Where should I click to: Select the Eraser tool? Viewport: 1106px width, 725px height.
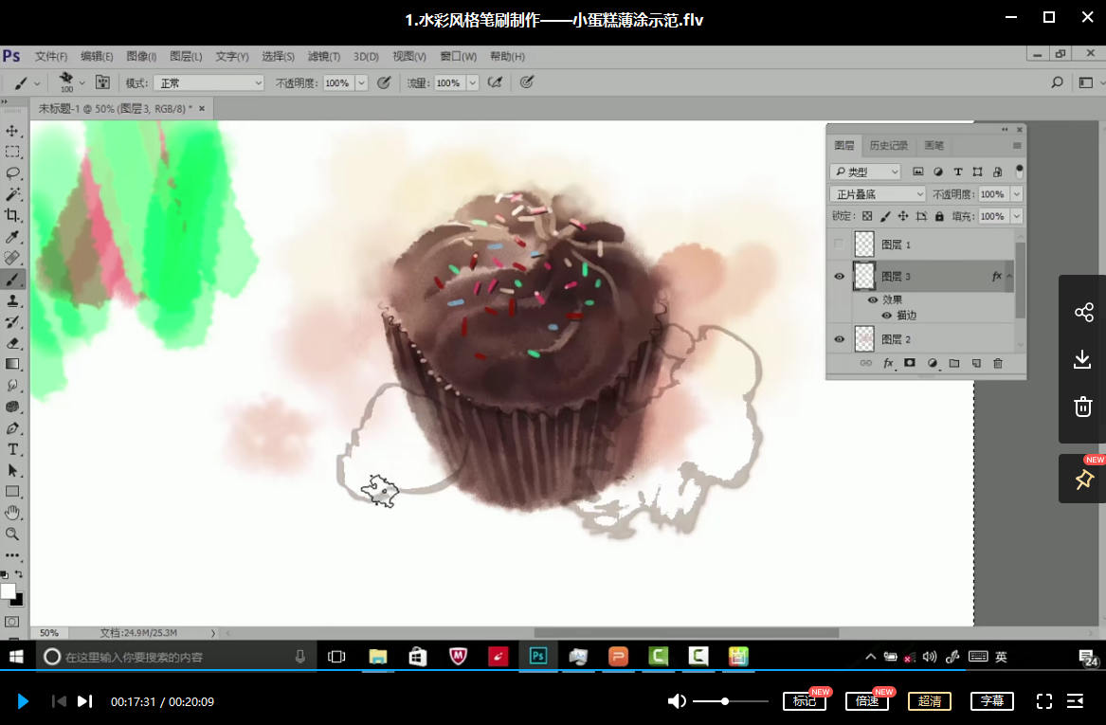(12, 343)
